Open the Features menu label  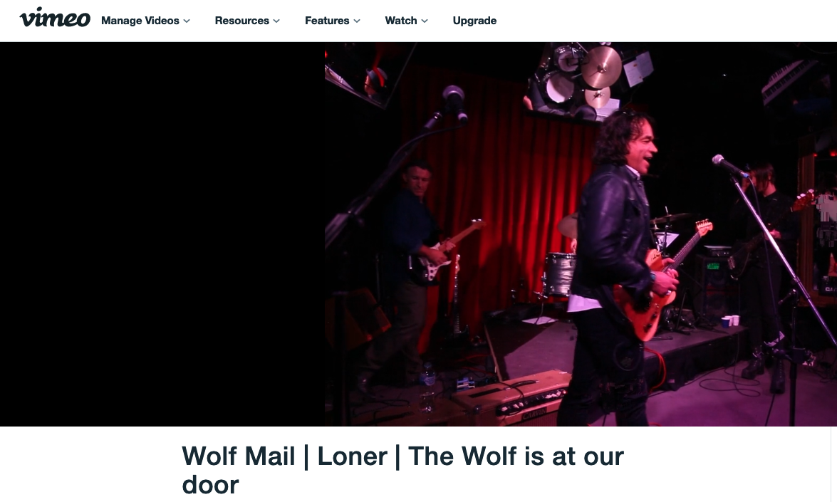(327, 21)
